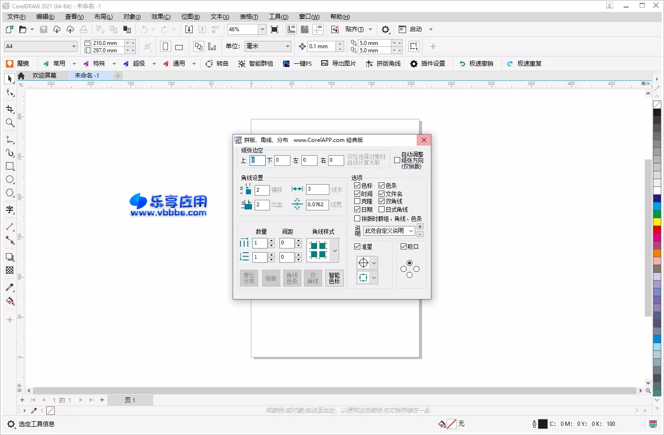This screenshot has width=664, height=435.
Task: Enable the 克隆 checkbox in 选项
Action: pos(357,201)
